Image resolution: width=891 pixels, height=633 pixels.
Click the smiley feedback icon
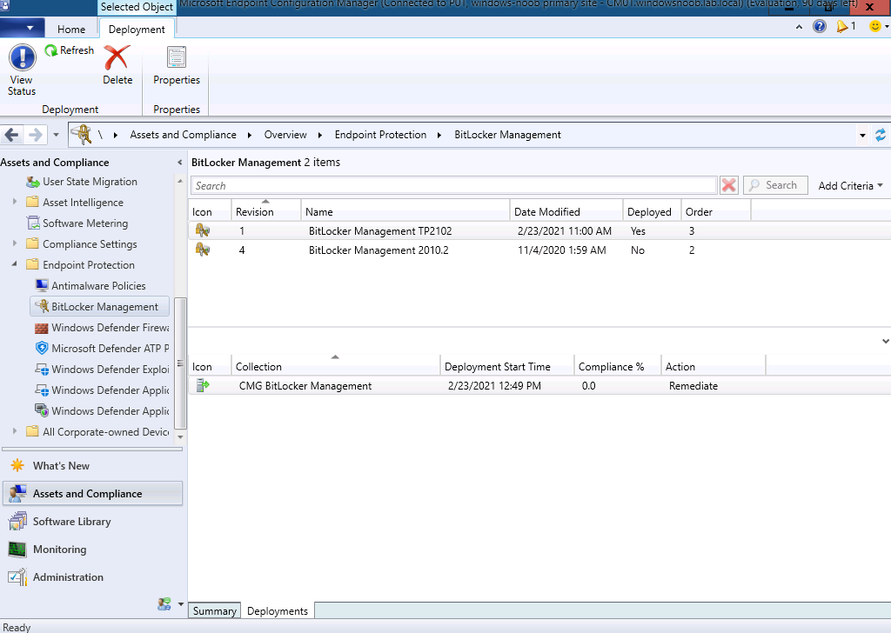(875, 26)
